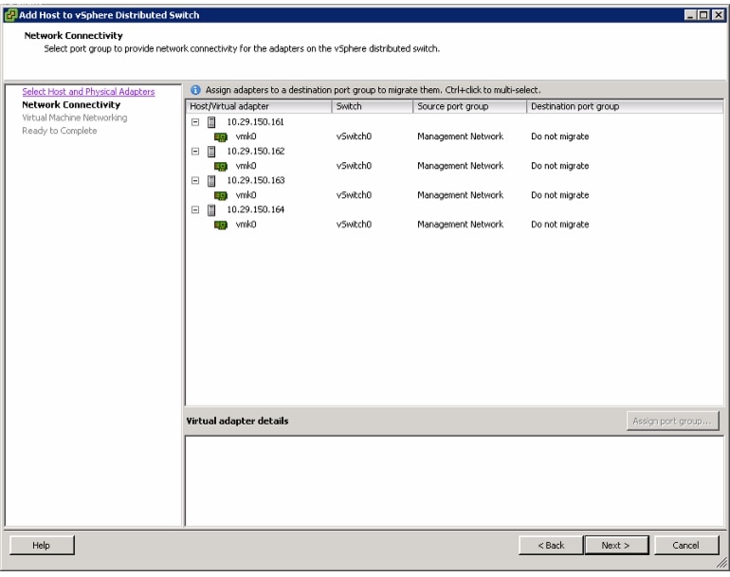The image size is (730, 577).
Task: Click Management Network cell for host 10.29.150.161
Action: pos(461,136)
